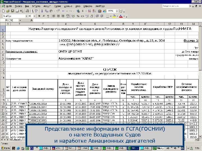
Task: Apply red Font Color letter A
Action: pyautogui.click(x=121, y=16)
